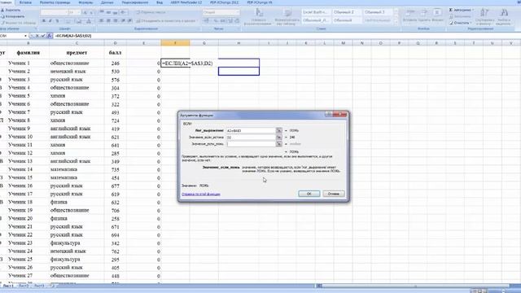Open the Name Box dropdown arrow
Screen dimensions: 521x293
[25, 36]
